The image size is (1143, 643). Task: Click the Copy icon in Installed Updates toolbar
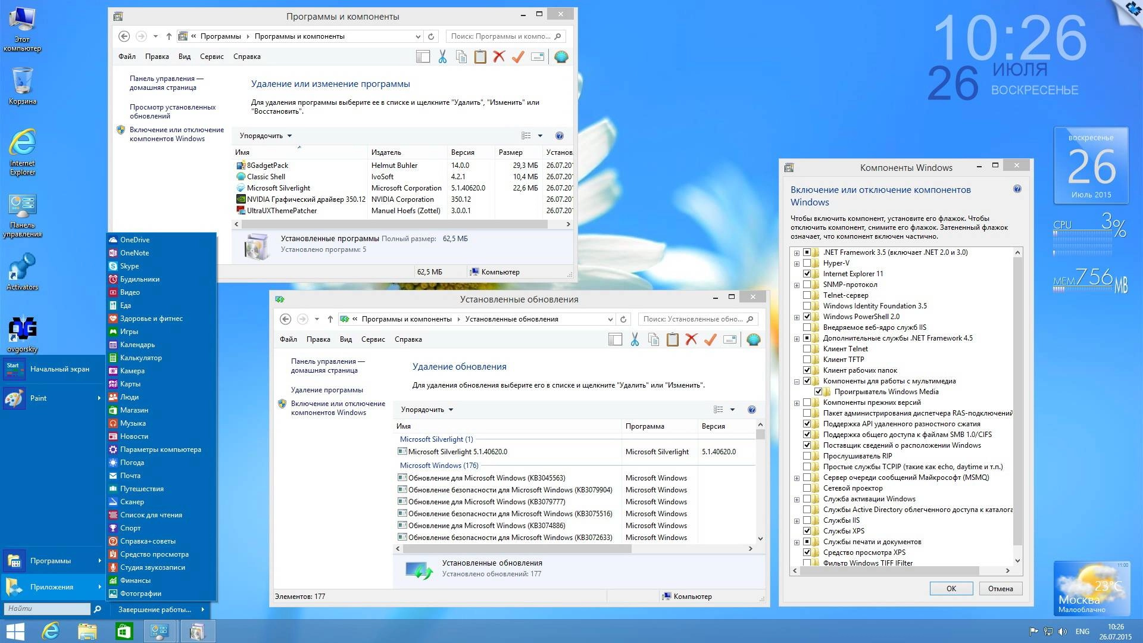tap(654, 339)
